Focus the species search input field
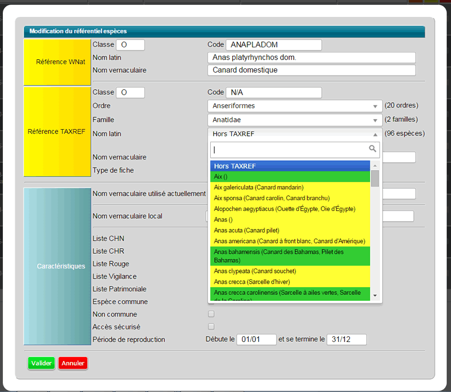 295,149
